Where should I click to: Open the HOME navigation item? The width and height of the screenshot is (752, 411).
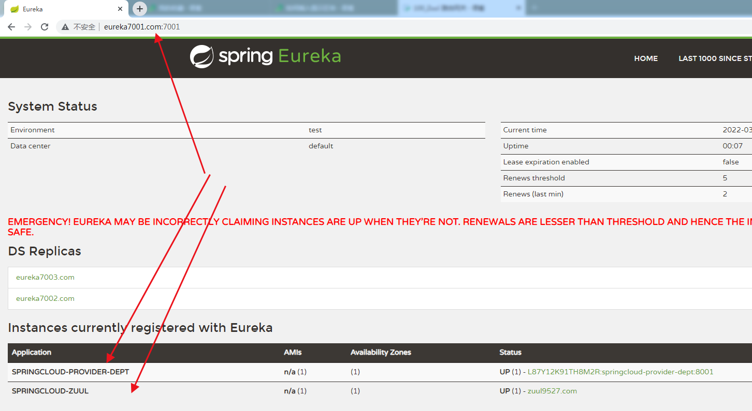click(x=646, y=58)
